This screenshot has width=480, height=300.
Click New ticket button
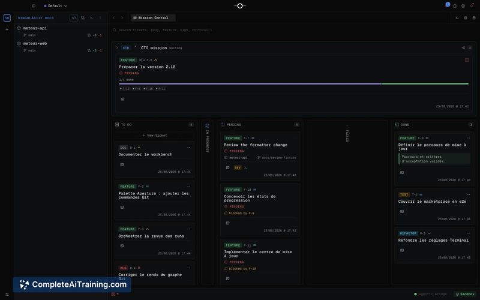coord(155,136)
